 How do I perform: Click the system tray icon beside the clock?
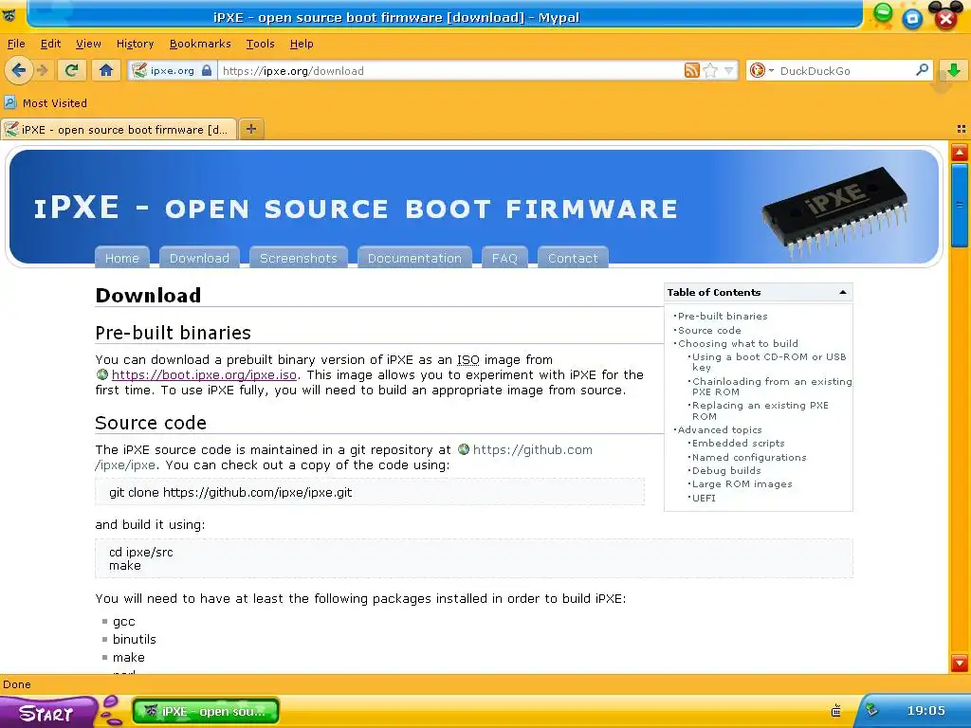(872, 710)
